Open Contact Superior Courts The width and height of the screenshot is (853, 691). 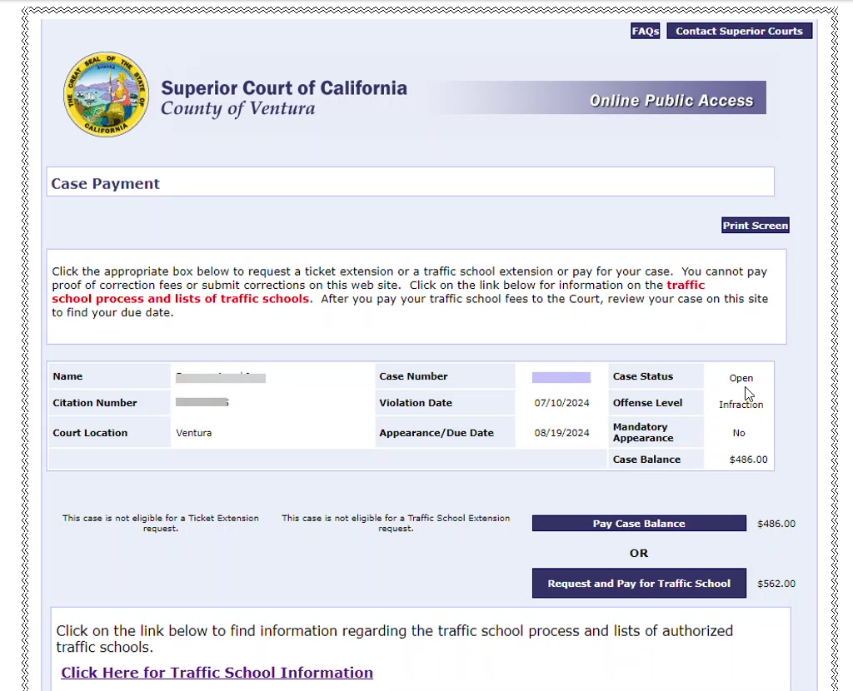click(x=739, y=31)
